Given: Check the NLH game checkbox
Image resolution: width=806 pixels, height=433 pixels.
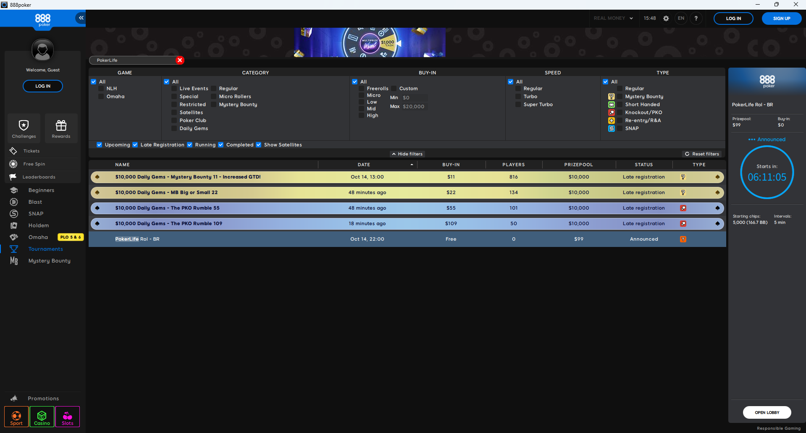Looking at the screenshot, I should (101, 89).
